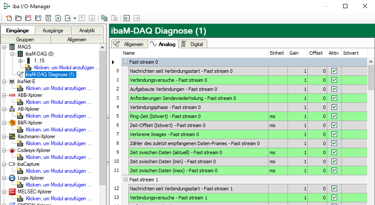Click the copy toolbar icon

click(104, 18)
